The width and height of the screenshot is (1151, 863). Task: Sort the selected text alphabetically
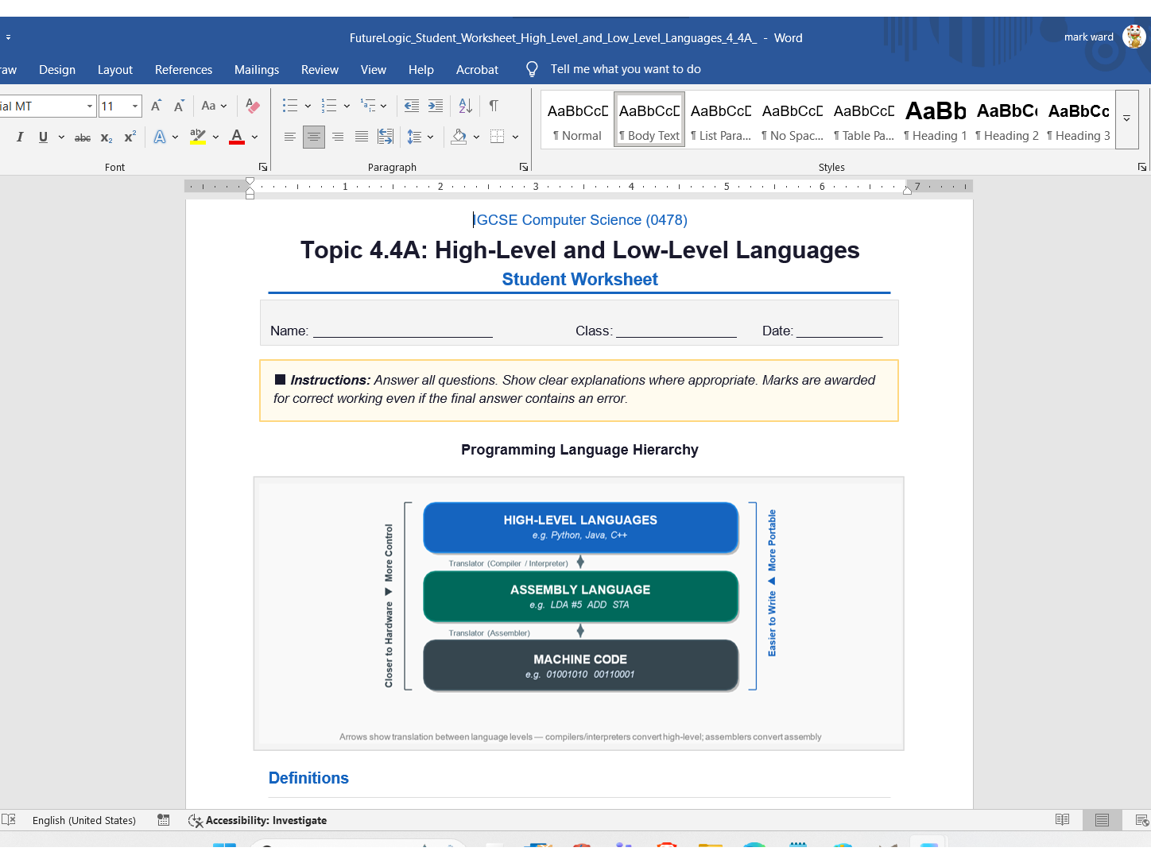466,106
